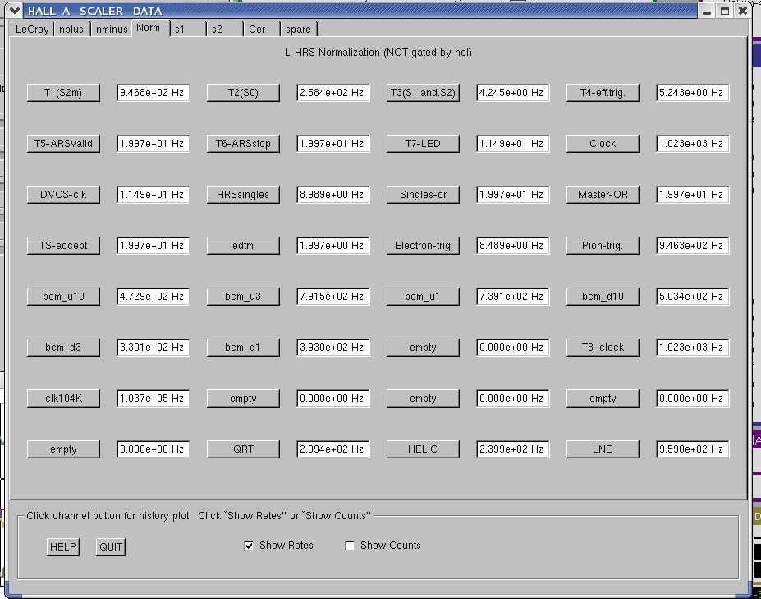Click the bcm_u3 rate field 7.915e+02 Hz

(333, 297)
